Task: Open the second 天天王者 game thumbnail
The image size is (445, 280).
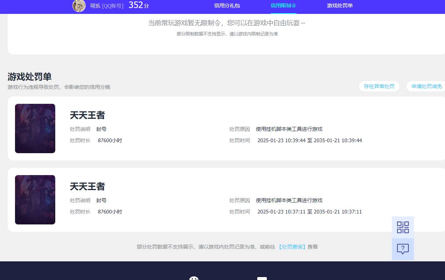Action: pos(35,200)
